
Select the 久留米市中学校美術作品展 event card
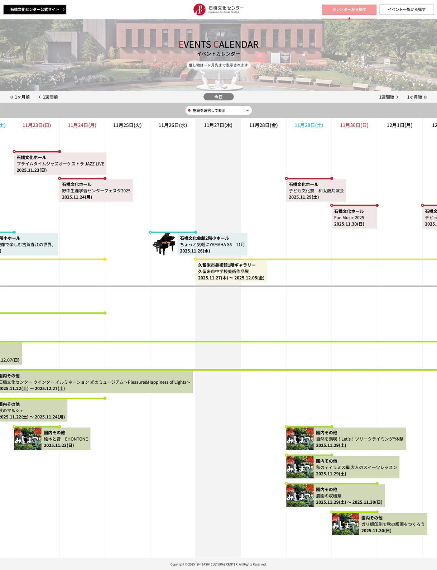click(231, 271)
